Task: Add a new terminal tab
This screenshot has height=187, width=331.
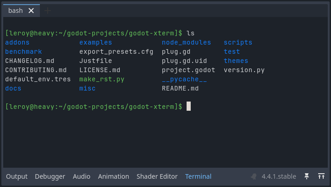Action: pos(48,11)
